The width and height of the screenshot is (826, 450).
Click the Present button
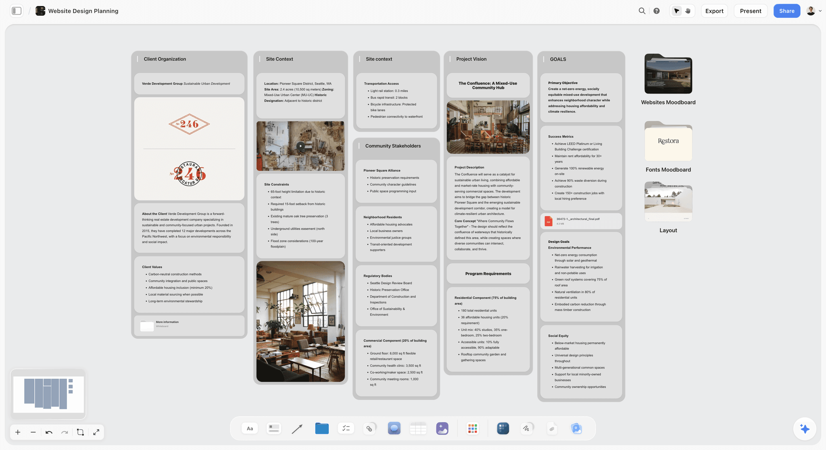coord(751,11)
